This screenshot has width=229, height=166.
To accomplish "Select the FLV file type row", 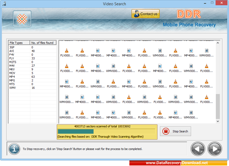I will (32, 58).
